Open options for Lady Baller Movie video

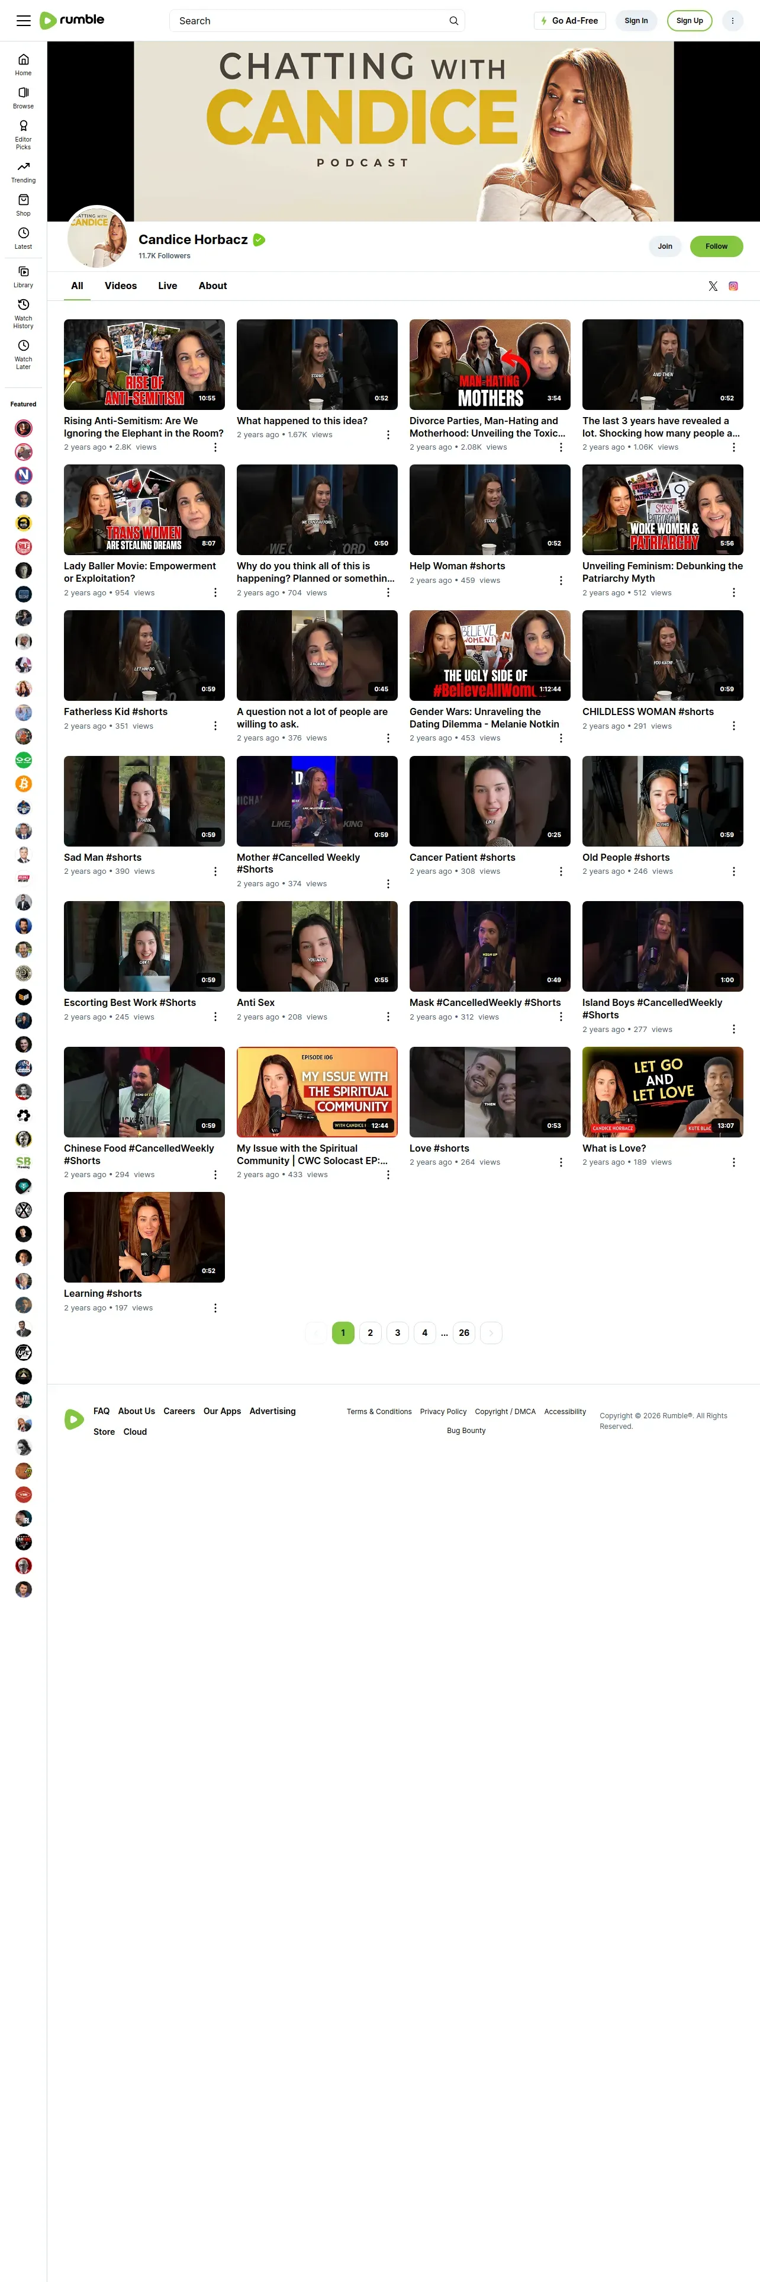215,592
